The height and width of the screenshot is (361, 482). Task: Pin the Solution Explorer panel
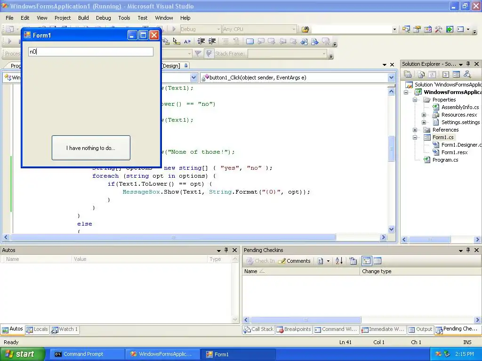[468, 64]
